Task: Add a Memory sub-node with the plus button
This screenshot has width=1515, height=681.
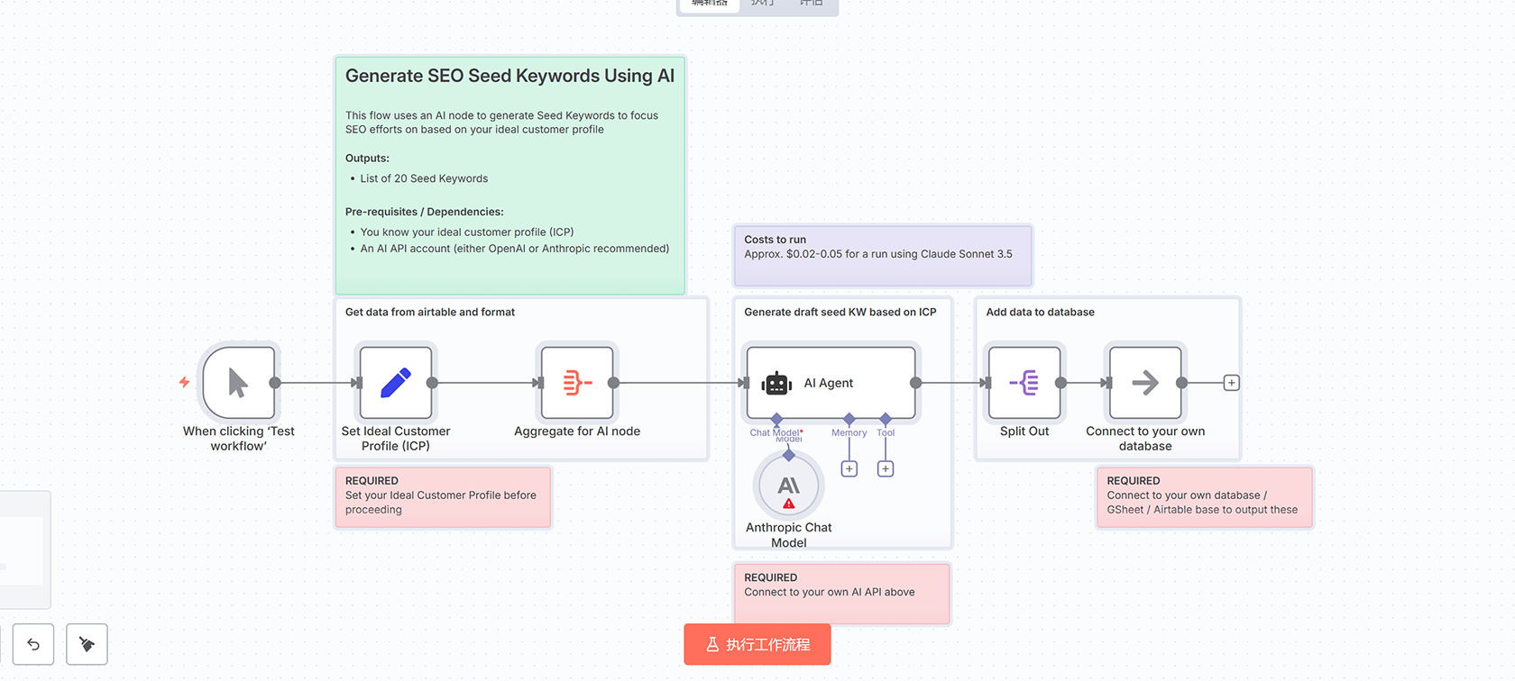Action: pos(849,468)
